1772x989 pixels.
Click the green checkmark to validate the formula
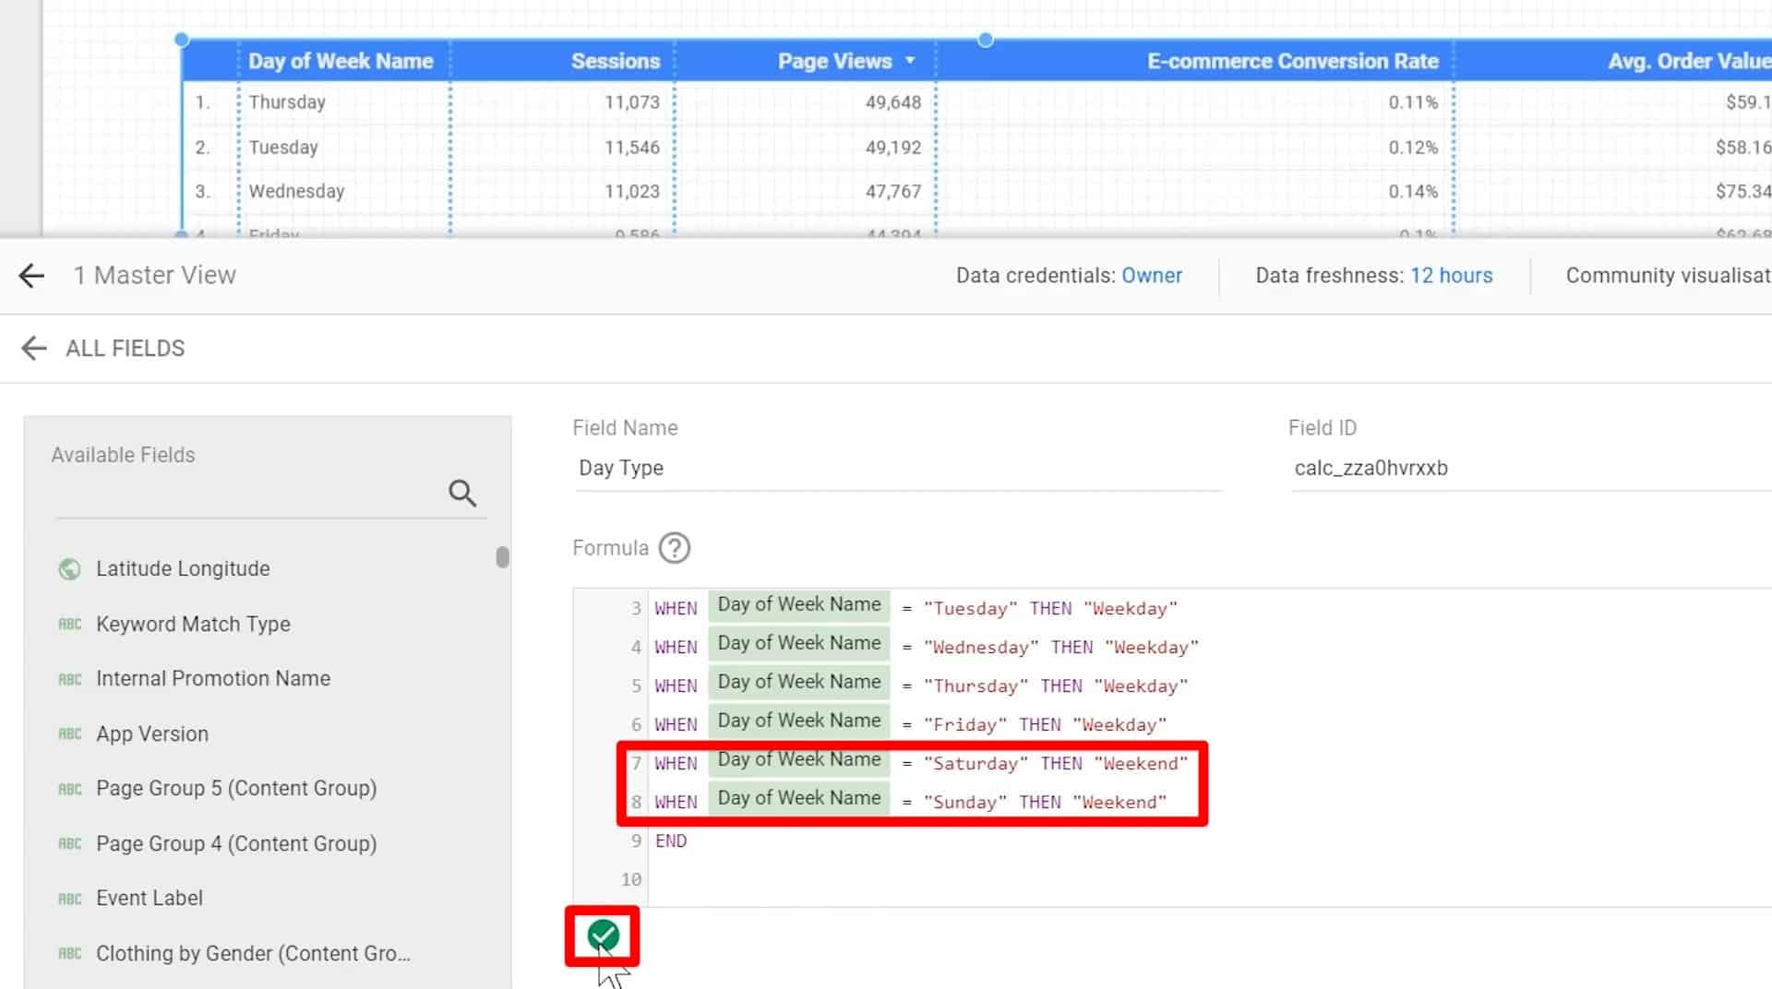point(604,935)
